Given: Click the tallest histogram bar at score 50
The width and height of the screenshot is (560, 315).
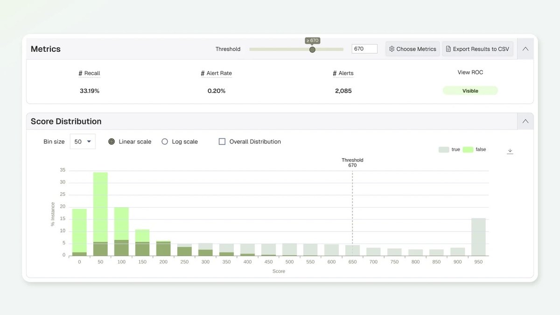Looking at the screenshot, I should [100, 214].
